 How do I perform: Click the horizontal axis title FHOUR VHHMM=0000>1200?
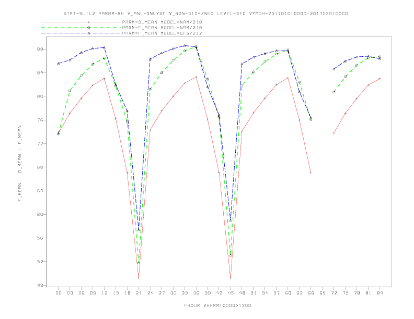(217, 305)
